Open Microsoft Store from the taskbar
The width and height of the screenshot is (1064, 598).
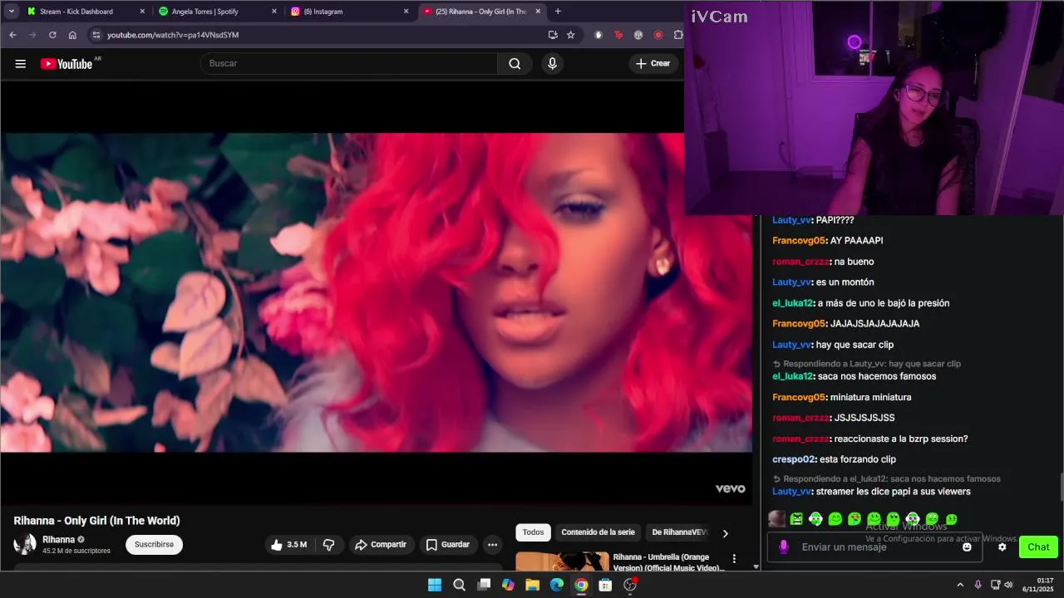pos(605,585)
